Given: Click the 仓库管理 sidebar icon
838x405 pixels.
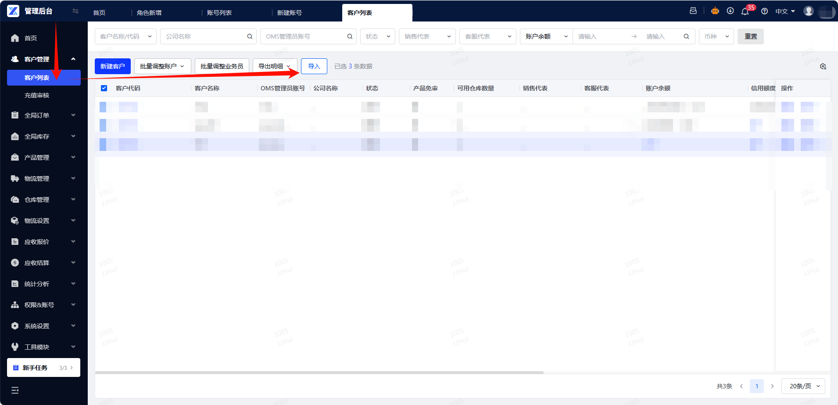Looking at the screenshot, I should (15, 200).
